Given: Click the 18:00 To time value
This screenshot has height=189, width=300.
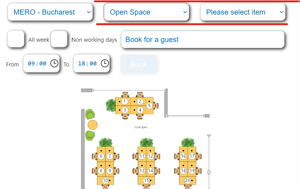Looking at the screenshot, I should click(x=87, y=64).
